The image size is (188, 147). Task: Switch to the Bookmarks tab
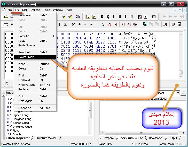coord(156,138)
